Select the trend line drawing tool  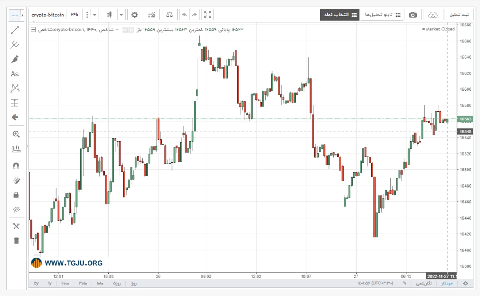[x=15, y=30]
